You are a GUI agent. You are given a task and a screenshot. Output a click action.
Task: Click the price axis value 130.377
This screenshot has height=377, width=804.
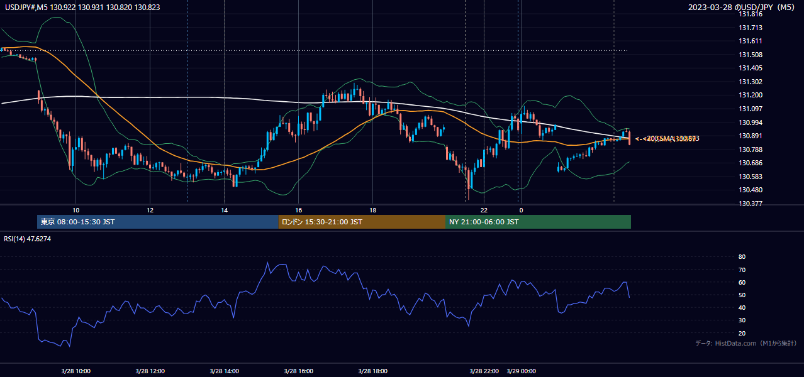[751, 204]
